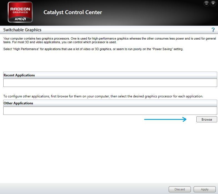
Task: Close the Catalyst Control Center window
Action: [x=213, y=4]
